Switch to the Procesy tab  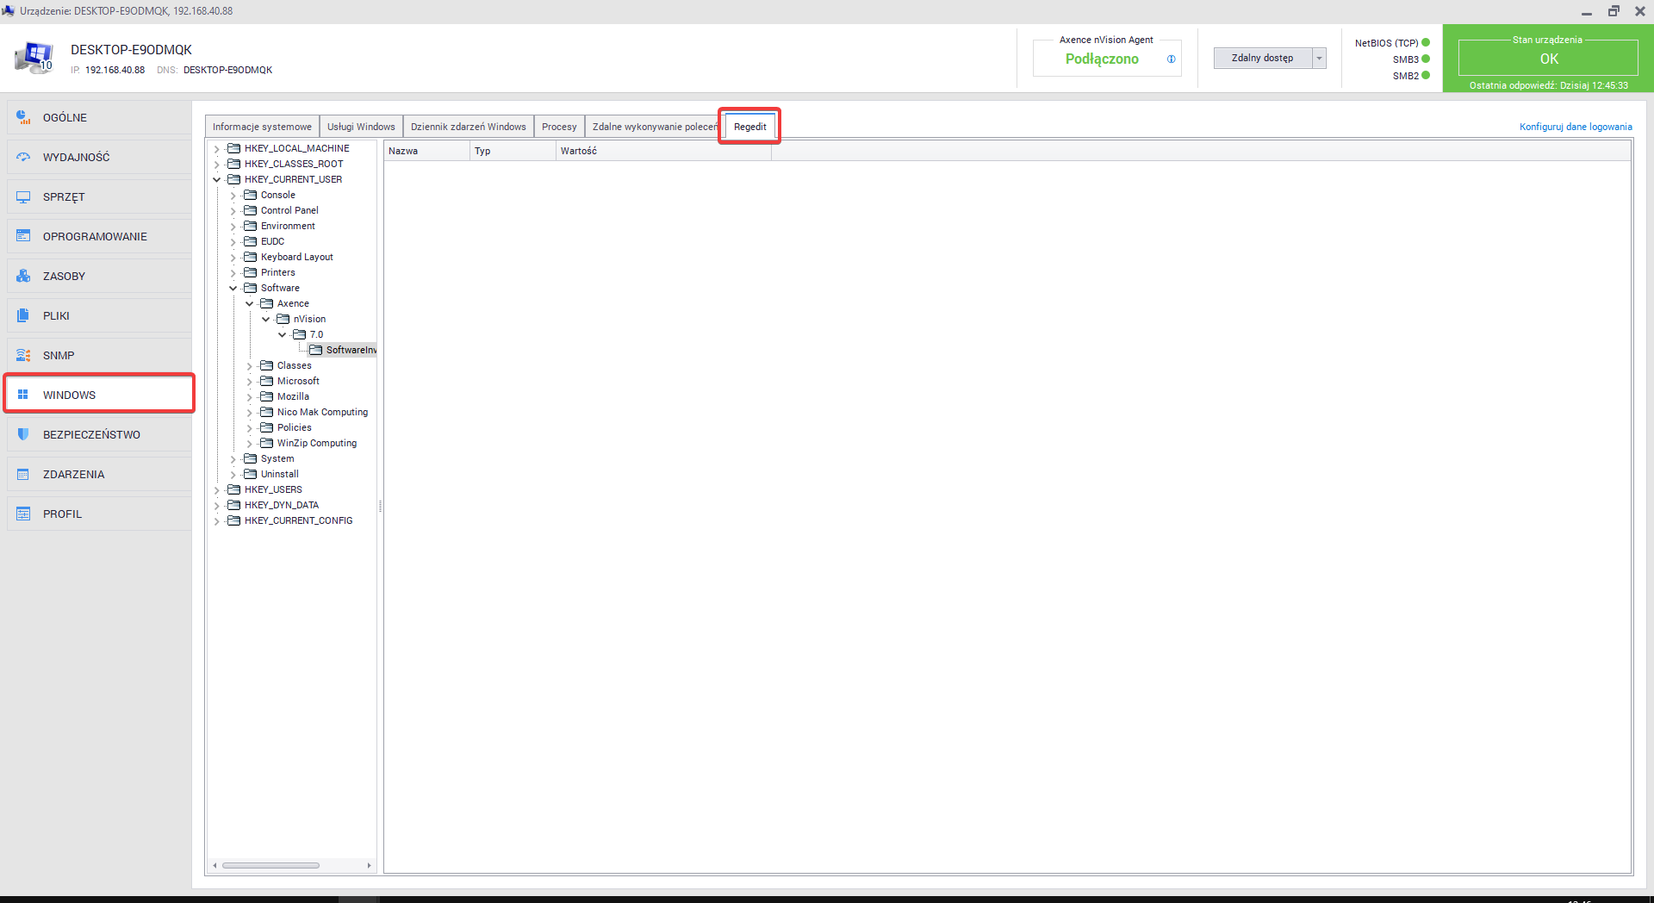pyautogui.click(x=559, y=127)
